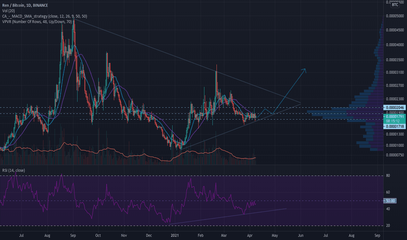The image size is (407, 240).
Task: Click the 60 level on RSI axis
Action: [x=388, y=192]
